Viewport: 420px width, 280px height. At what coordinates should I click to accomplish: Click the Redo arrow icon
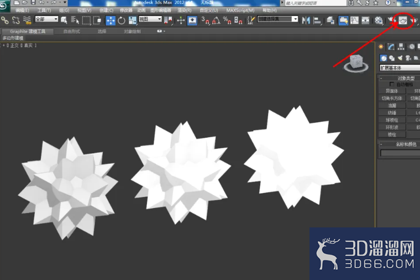54,3
